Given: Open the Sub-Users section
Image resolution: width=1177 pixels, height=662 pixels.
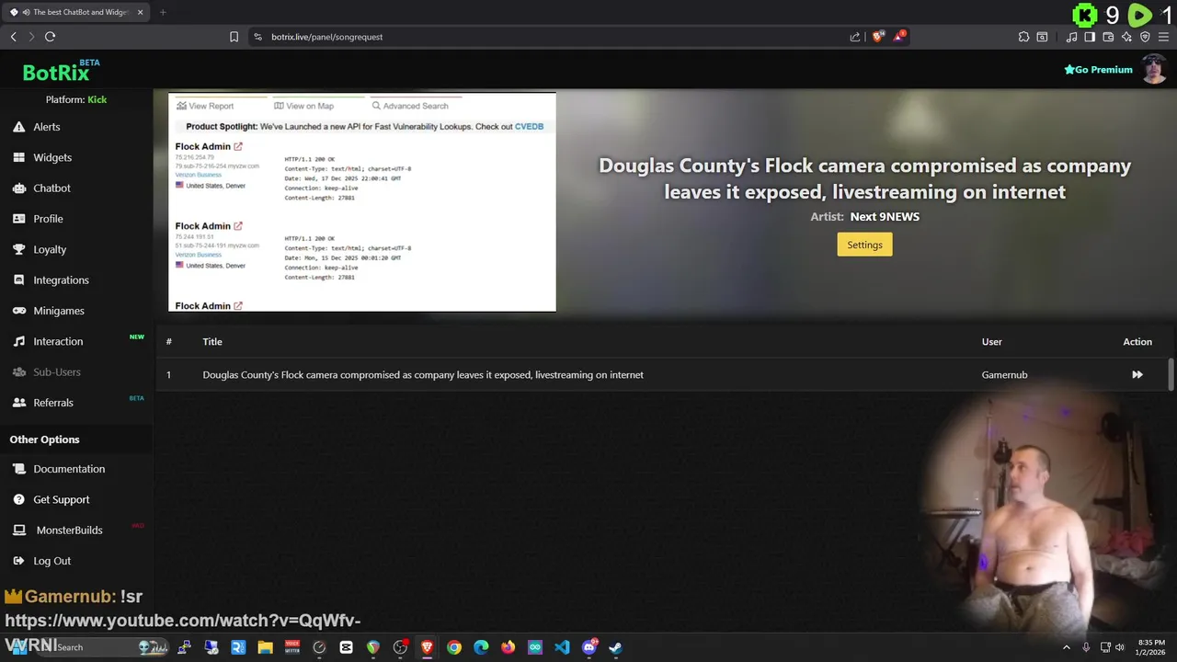Looking at the screenshot, I should [x=57, y=371].
